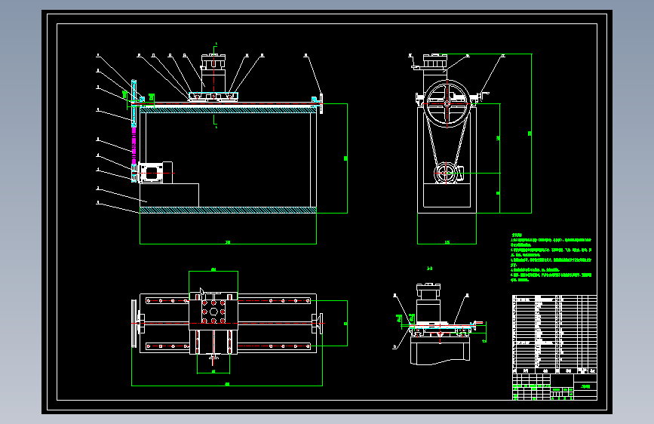Click the lower guide rail in top view
Screen dimensions: 654x424
[228, 346]
